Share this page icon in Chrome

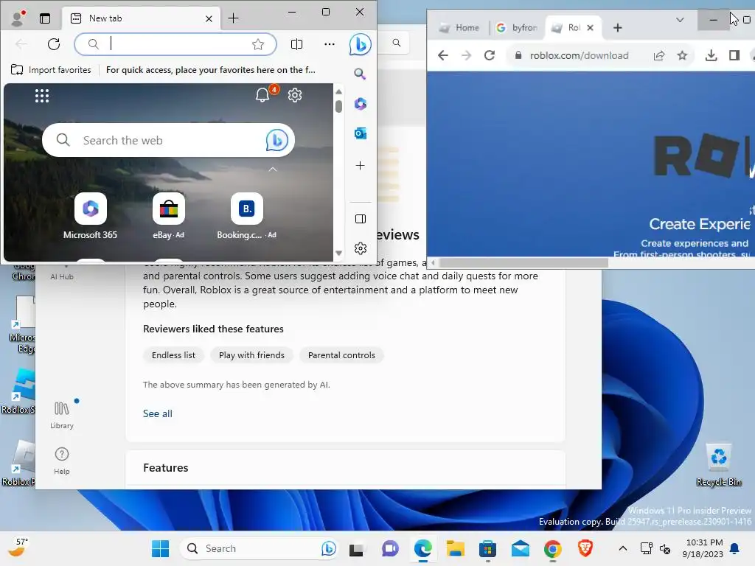[659, 55]
